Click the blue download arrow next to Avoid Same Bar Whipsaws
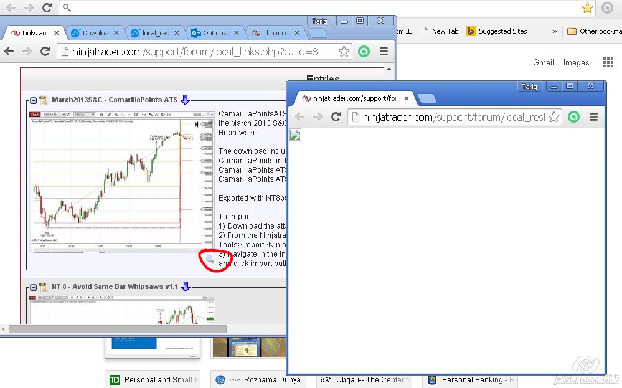 [186, 286]
